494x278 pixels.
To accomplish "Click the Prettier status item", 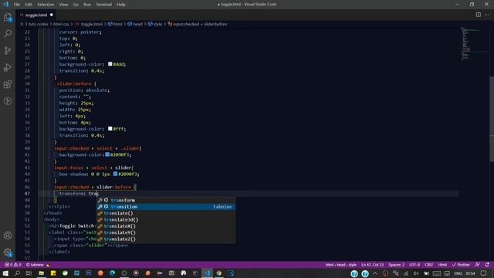I will coord(461,265).
